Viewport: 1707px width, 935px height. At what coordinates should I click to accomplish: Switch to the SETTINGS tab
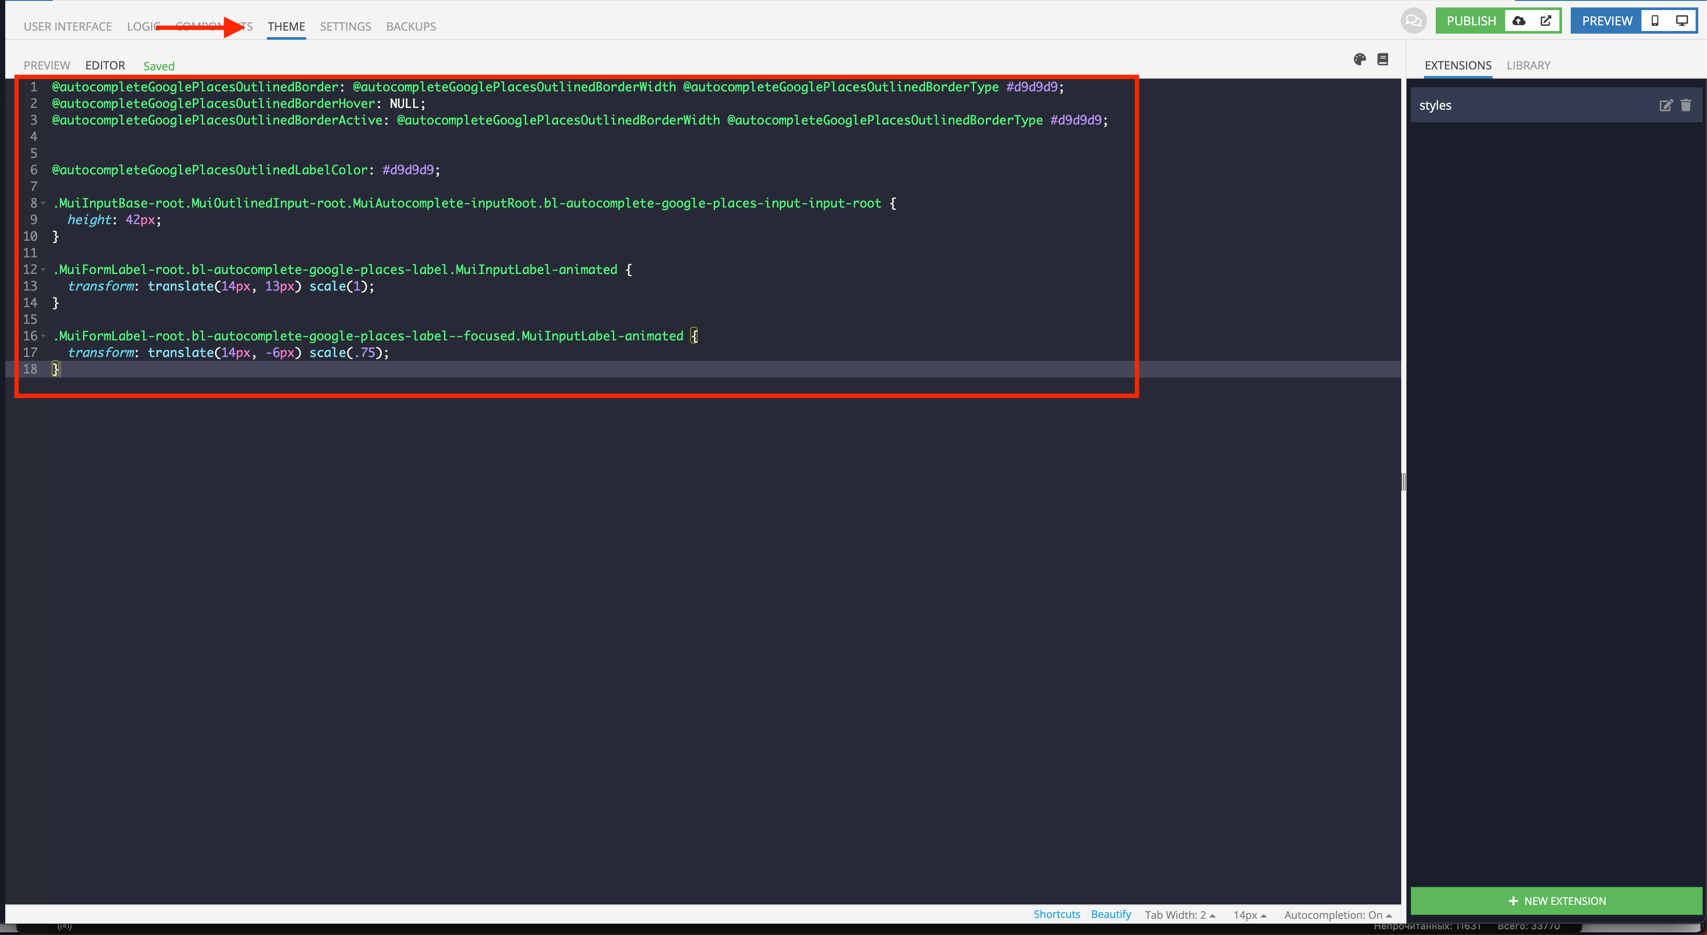pos(345,27)
